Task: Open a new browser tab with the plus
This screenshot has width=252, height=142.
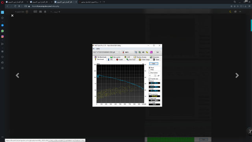Action: click(x=104, y=2)
